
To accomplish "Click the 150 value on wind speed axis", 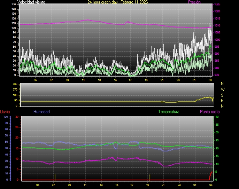I will tap(14, 5).
